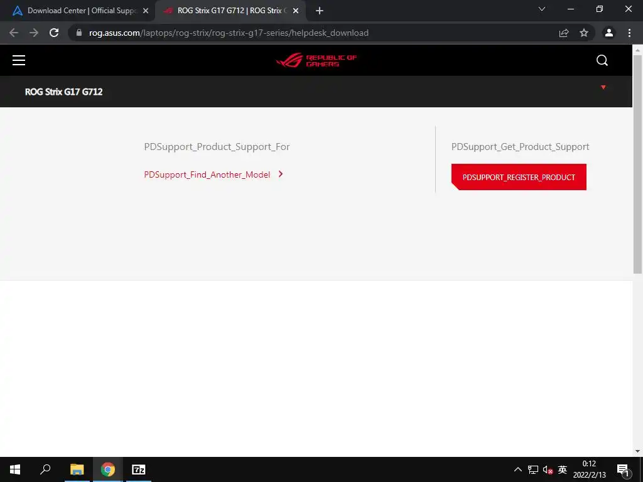
Task: Go back to previous page
Action: pyautogui.click(x=14, y=33)
